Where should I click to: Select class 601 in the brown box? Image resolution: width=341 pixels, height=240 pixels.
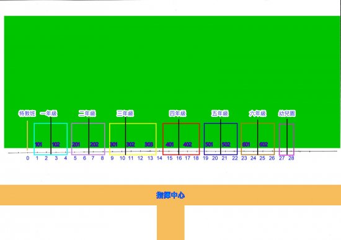click(x=246, y=145)
